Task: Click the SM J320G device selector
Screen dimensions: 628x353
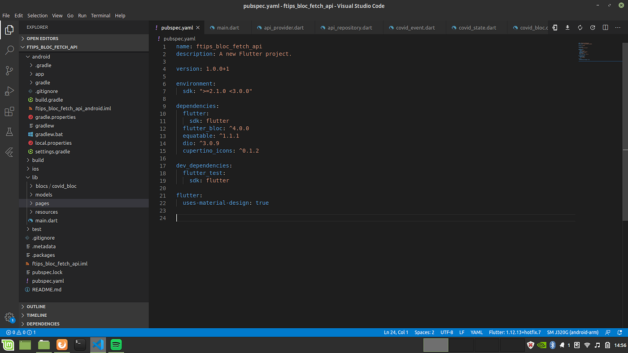Action: (x=573, y=332)
